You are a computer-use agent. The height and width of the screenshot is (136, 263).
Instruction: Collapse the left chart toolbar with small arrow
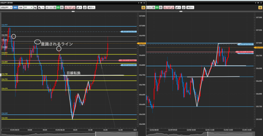click(73, 11)
